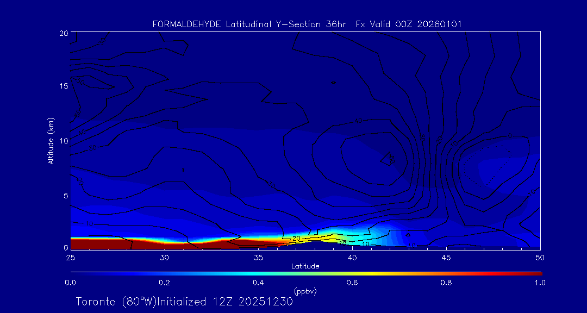Click the 0.6 value on the colorbar scale
587x313 pixels.
[x=352, y=283]
